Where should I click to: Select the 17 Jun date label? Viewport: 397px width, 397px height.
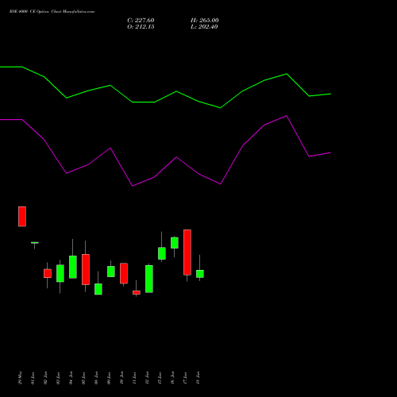coord(185,378)
